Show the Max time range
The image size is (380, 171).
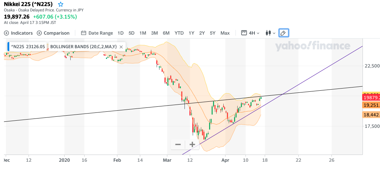(x=225, y=33)
